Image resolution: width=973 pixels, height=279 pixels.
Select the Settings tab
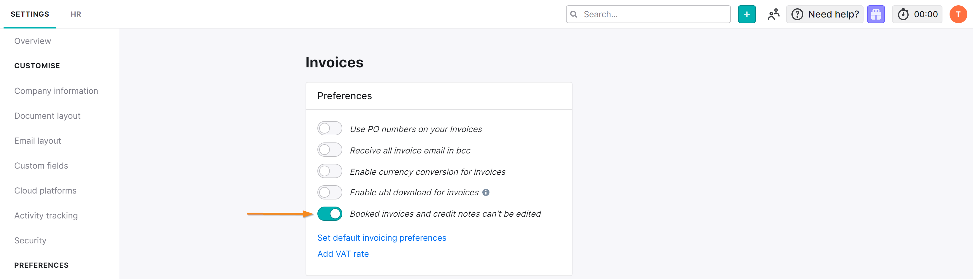(x=30, y=14)
